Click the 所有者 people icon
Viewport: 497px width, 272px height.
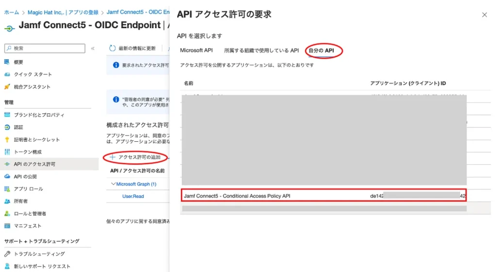7,201
